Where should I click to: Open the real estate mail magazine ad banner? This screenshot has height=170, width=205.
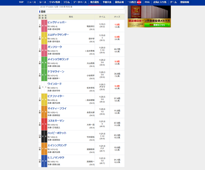click(x=149, y=16)
